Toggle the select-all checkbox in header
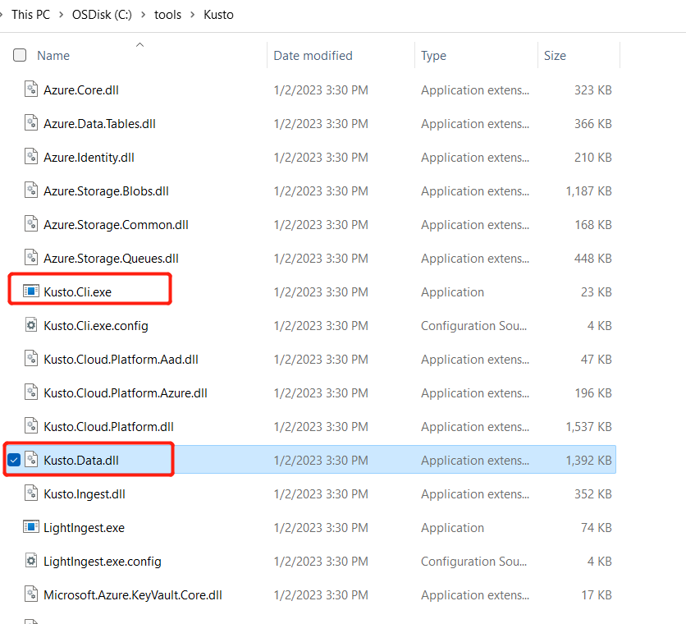The image size is (686, 624). 20,56
